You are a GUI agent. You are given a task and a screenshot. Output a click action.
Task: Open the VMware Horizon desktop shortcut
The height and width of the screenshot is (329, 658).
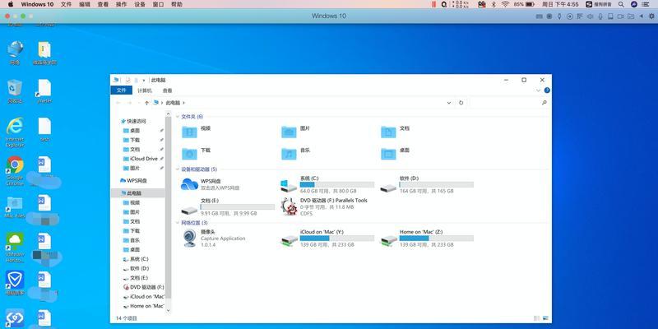point(15,248)
